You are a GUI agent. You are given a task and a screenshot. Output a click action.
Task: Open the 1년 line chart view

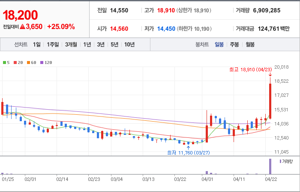87,44
